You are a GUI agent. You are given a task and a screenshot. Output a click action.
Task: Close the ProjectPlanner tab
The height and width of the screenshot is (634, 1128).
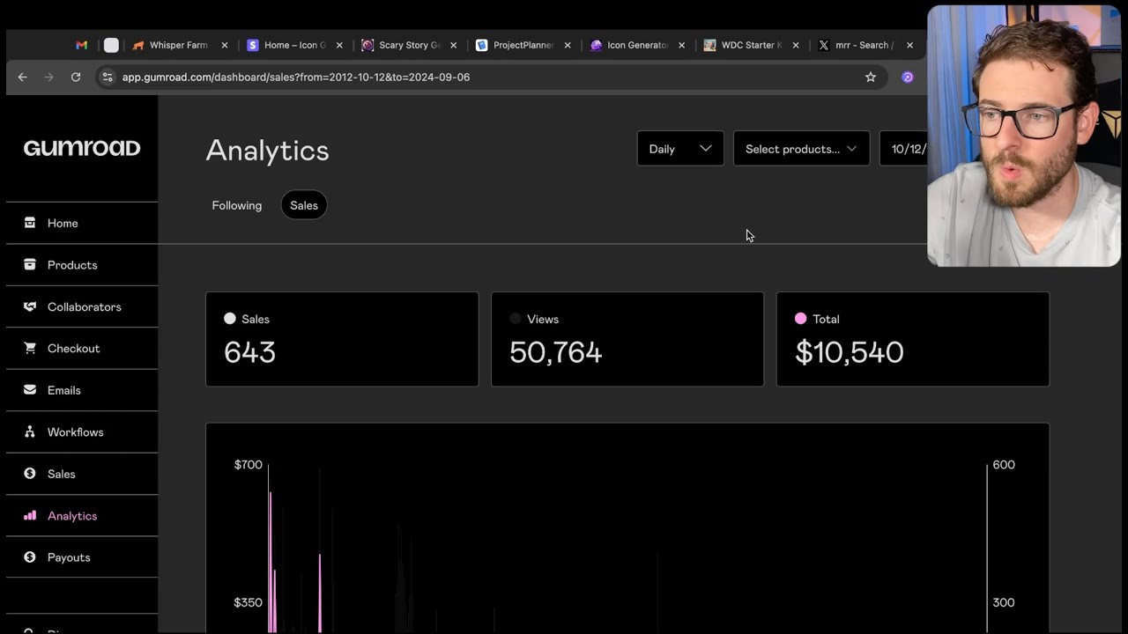pos(568,45)
